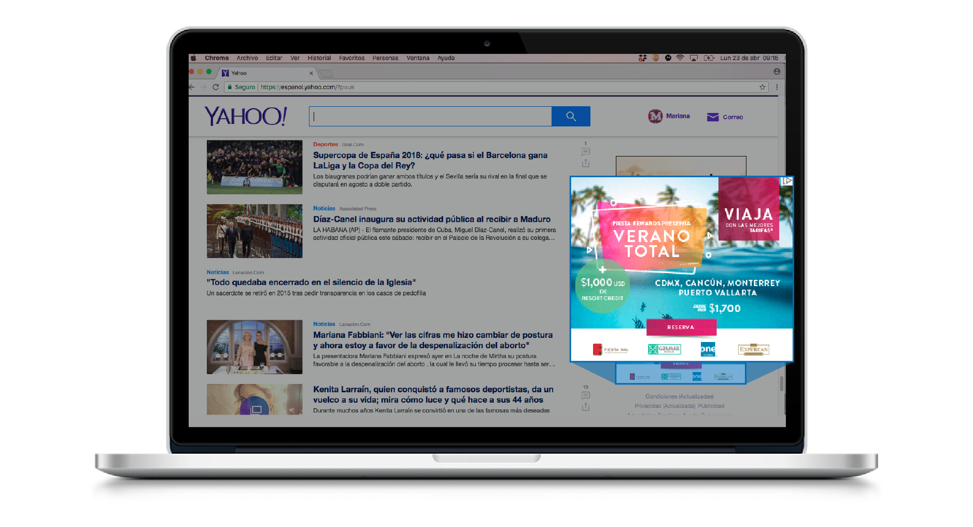Open Mariana's profile avatar
973x527 pixels.
click(x=655, y=116)
